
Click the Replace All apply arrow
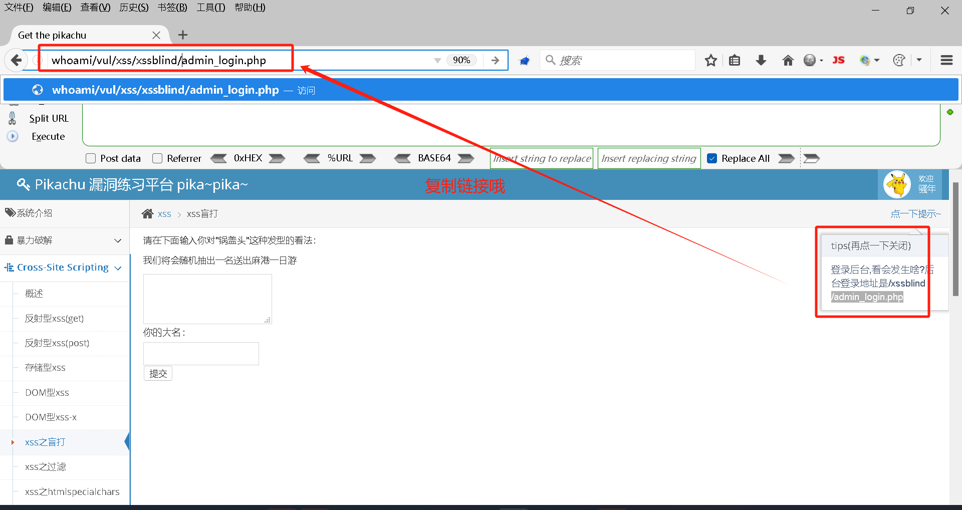point(786,158)
